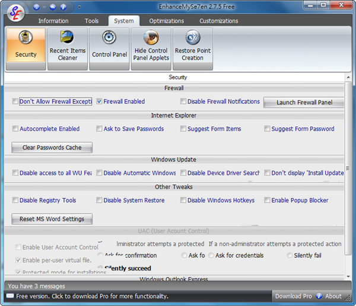Viewport: 356px width, 306px height.
Task: Select the Silently succeed radio option
Action: pos(100,268)
